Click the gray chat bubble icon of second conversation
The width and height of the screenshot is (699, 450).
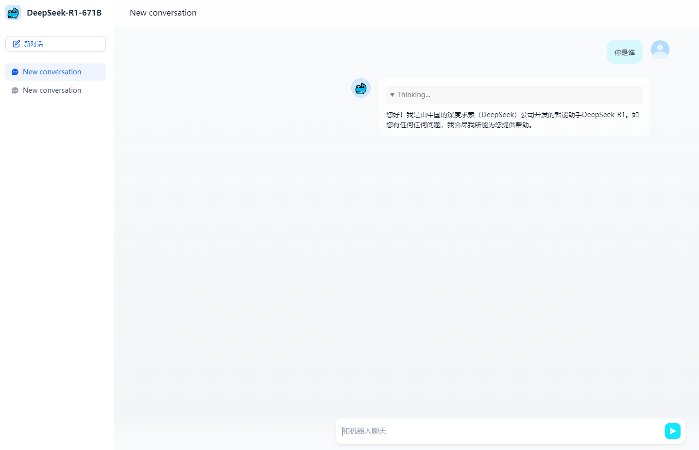15,90
